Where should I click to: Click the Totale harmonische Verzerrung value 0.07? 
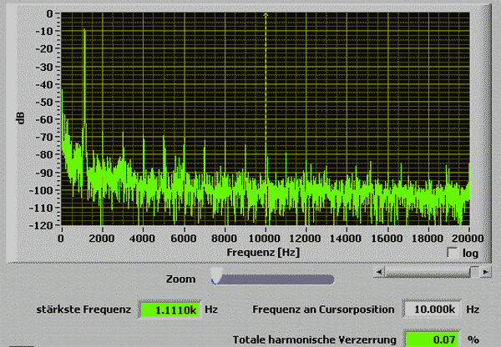(432, 339)
